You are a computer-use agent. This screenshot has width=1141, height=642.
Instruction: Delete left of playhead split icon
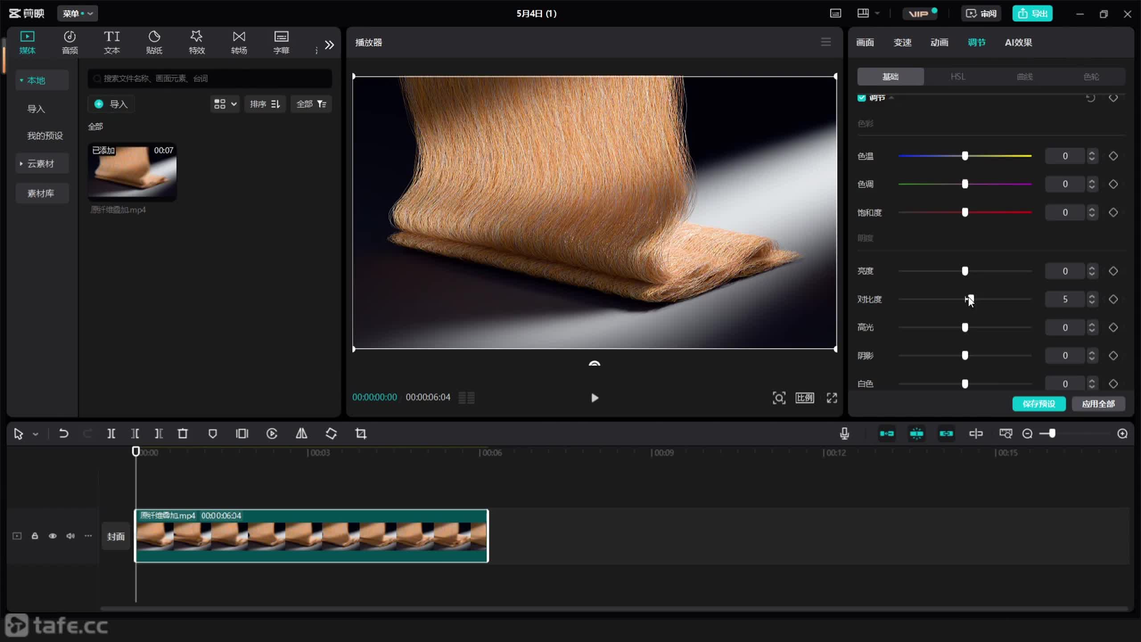point(135,433)
